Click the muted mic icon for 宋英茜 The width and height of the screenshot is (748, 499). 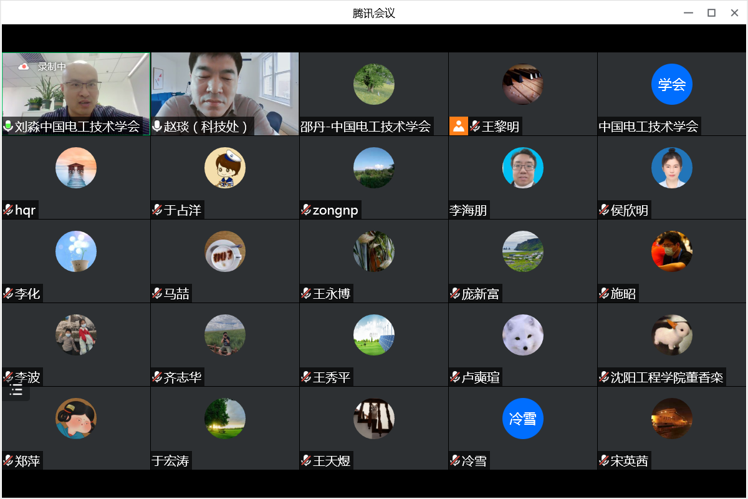pos(604,461)
